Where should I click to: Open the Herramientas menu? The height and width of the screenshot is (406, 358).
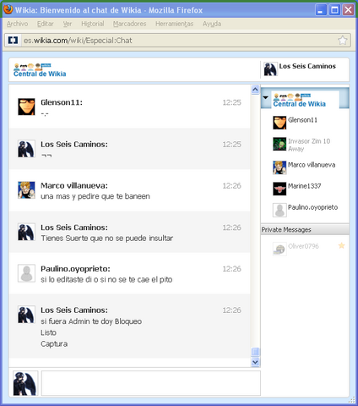pos(174,24)
